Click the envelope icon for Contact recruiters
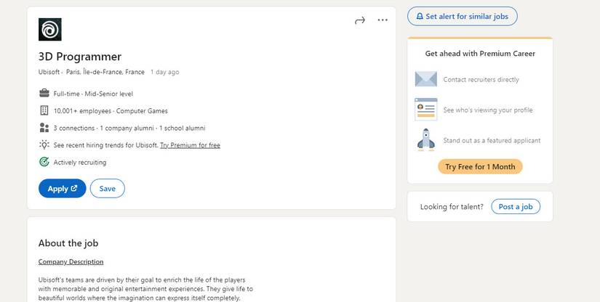 426,79
